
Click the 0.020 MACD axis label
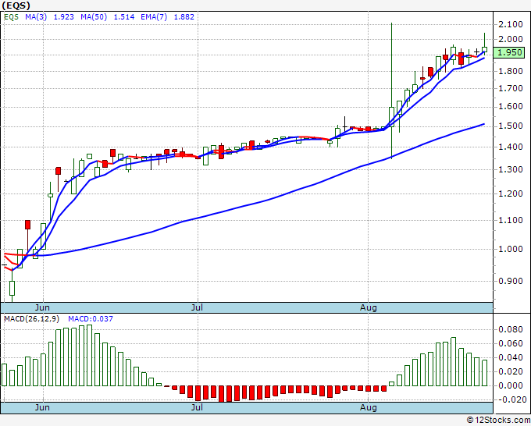(511, 371)
